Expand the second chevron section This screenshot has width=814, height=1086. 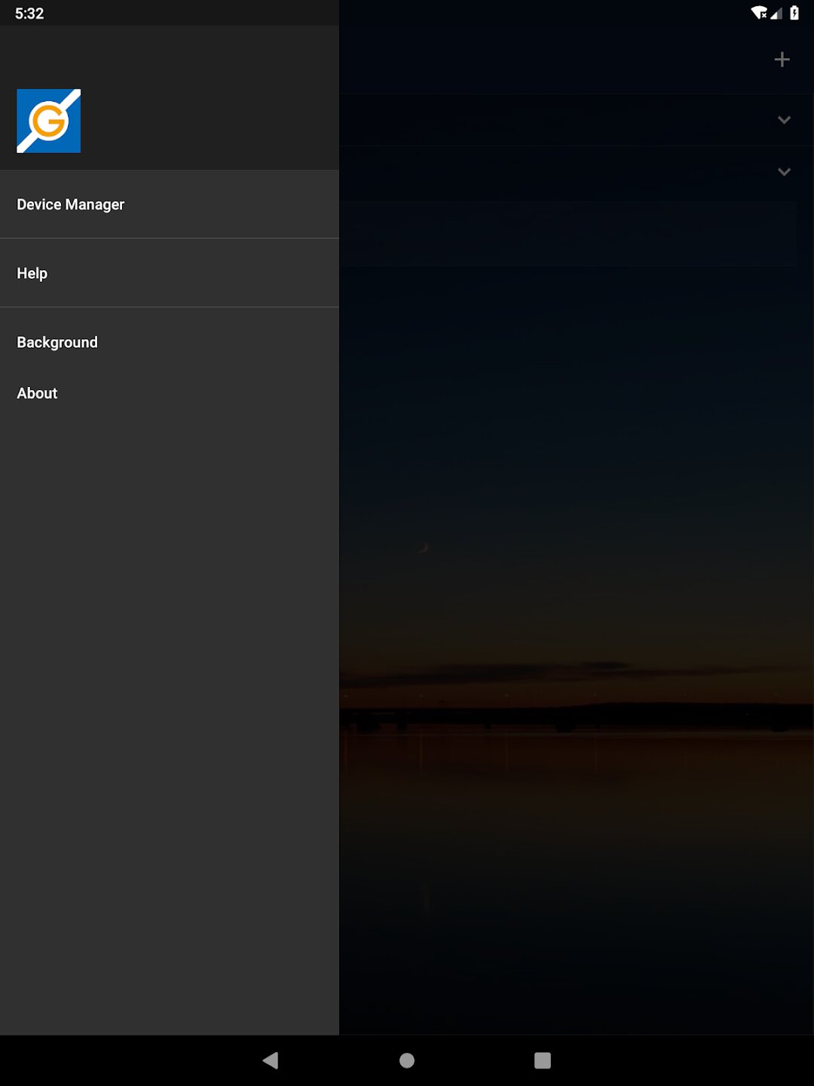tap(784, 172)
